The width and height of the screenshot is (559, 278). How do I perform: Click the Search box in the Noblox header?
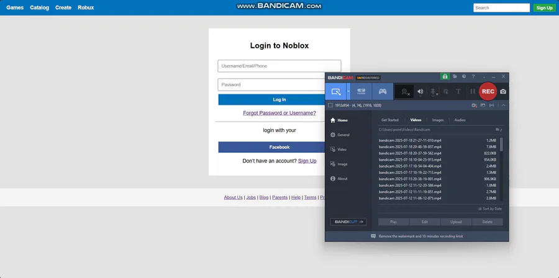pos(501,8)
